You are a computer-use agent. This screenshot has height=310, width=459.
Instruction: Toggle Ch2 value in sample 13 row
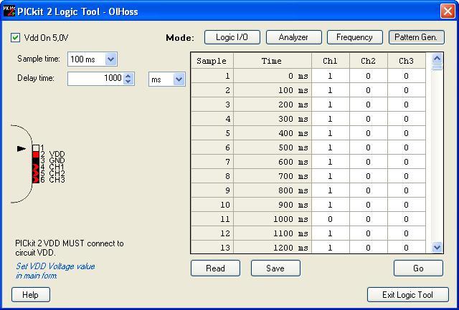[368, 247]
